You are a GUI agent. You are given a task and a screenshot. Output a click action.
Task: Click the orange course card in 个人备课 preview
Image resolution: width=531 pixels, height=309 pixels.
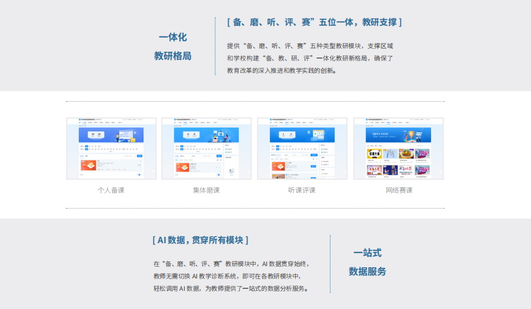click(x=89, y=165)
